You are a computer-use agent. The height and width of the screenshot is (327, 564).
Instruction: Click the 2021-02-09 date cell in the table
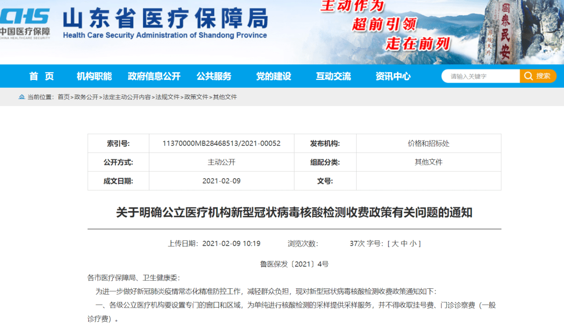point(221,181)
